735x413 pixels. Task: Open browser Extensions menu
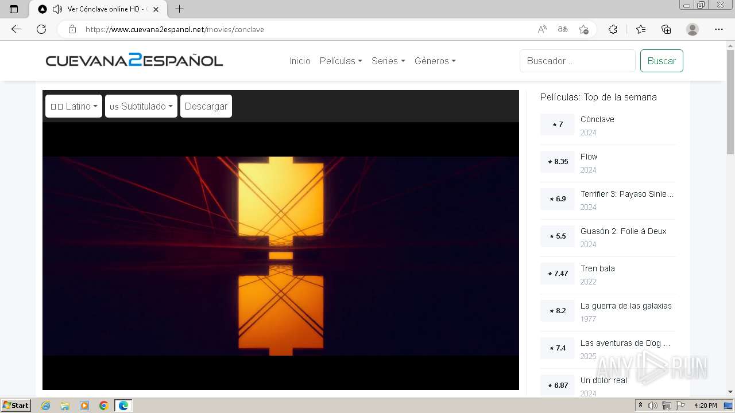point(613,29)
